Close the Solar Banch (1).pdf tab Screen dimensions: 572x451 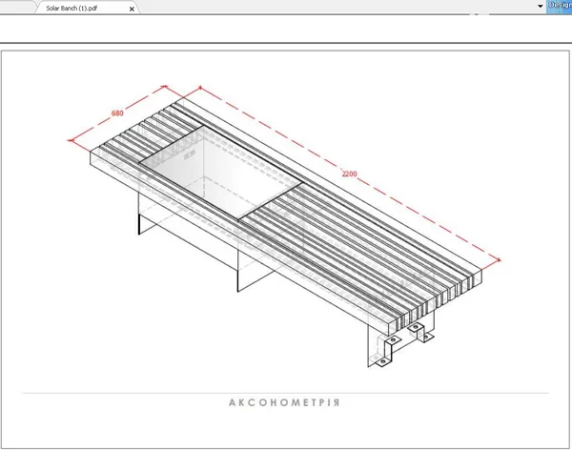click(132, 9)
